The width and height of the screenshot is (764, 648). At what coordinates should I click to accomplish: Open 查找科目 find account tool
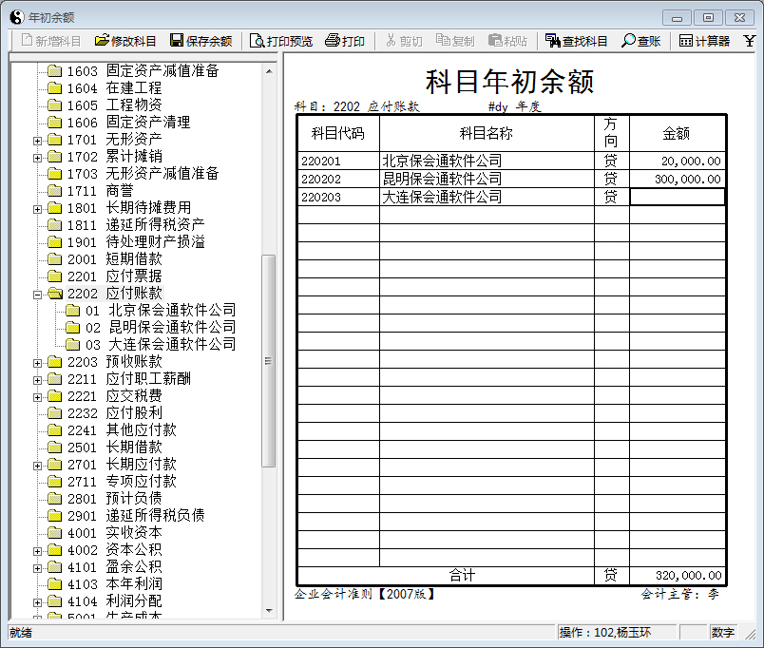553,41
